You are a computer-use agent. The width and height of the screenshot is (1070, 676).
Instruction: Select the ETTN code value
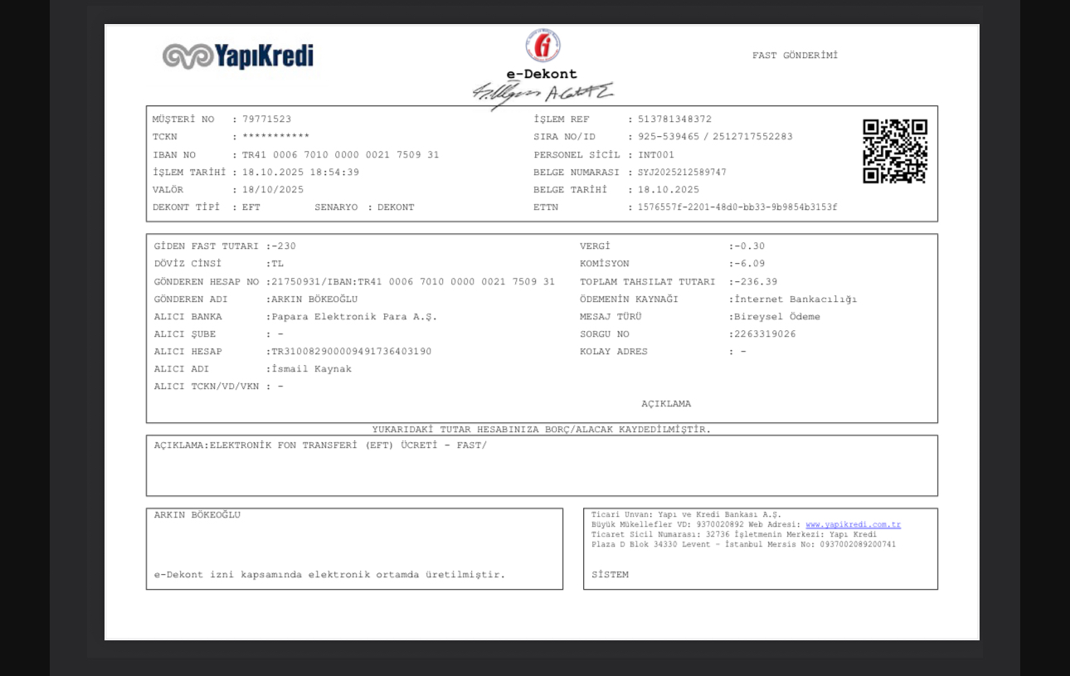point(737,207)
